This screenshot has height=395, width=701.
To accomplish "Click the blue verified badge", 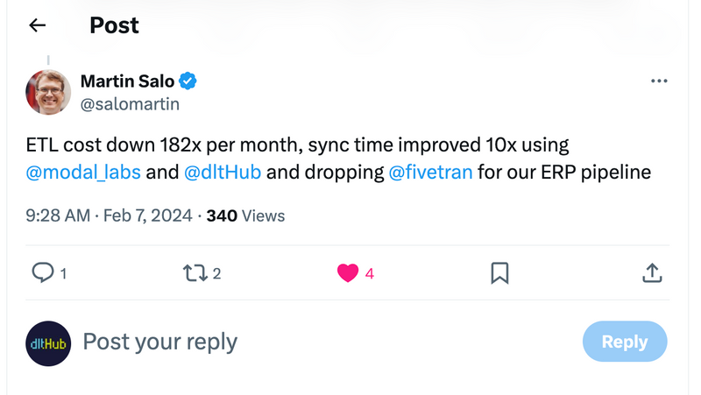I will tap(188, 81).
